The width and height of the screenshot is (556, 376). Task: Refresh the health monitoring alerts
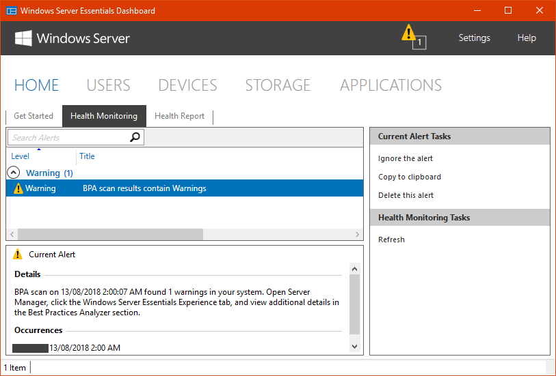[x=391, y=240]
